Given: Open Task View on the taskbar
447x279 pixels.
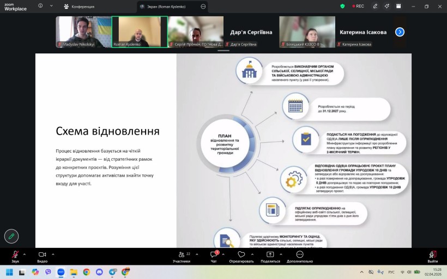Looking at the screenshot, I should [x=22, y=272].
